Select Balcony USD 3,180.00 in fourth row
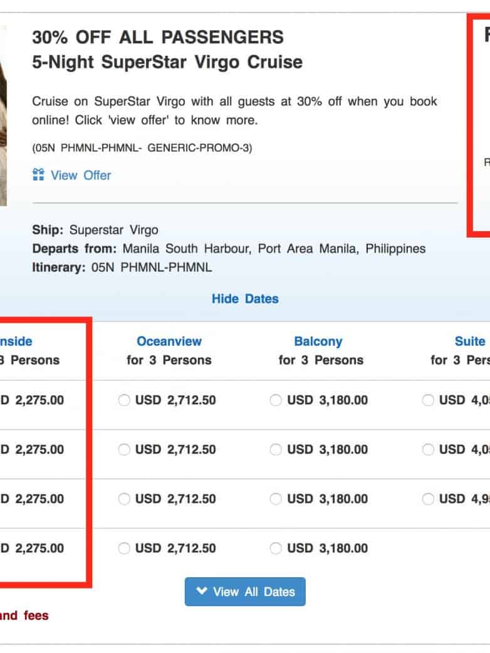The height and width of the screenshot is (653, 490). click(x=276, y=549)
